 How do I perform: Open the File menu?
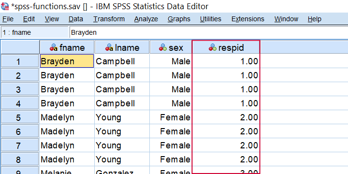pos(8,19)
